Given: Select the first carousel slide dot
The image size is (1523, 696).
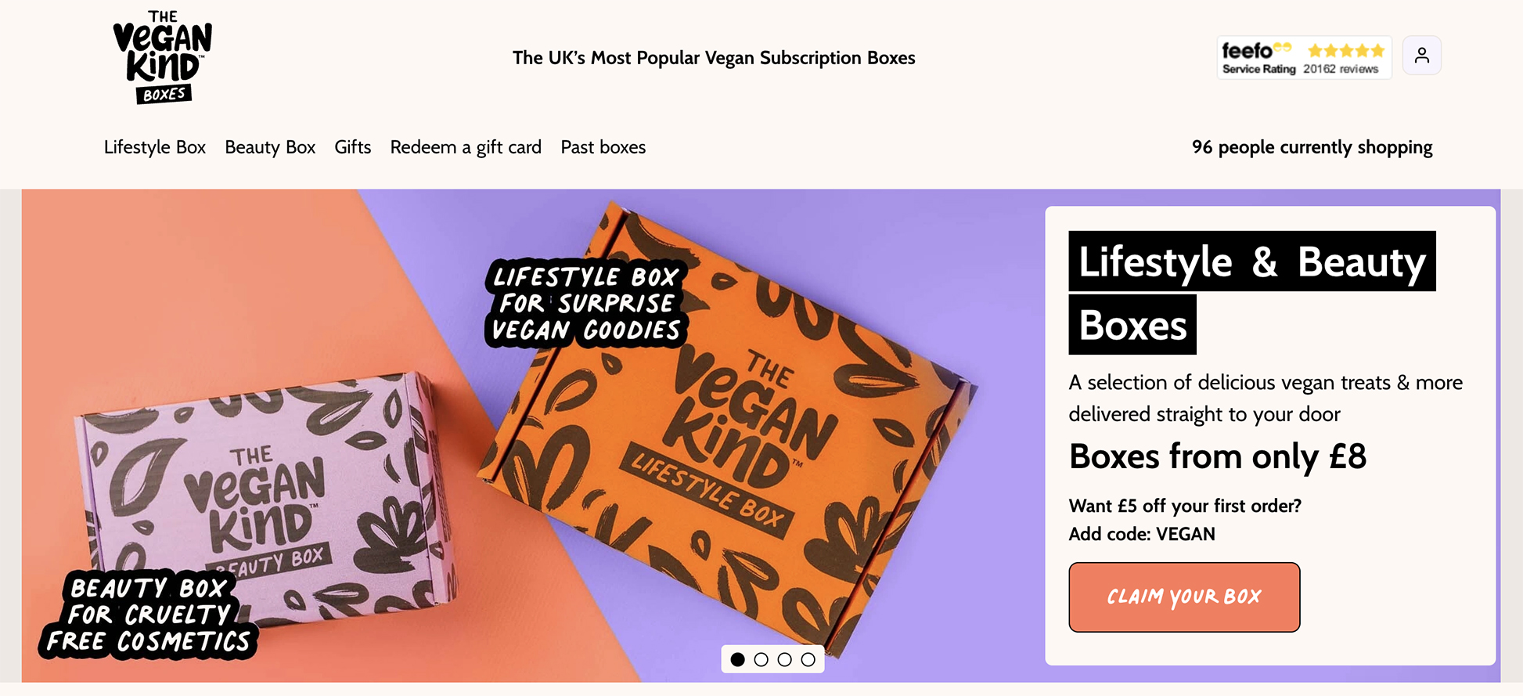Looking at the screenshot, I should click(x=737, y=659).
